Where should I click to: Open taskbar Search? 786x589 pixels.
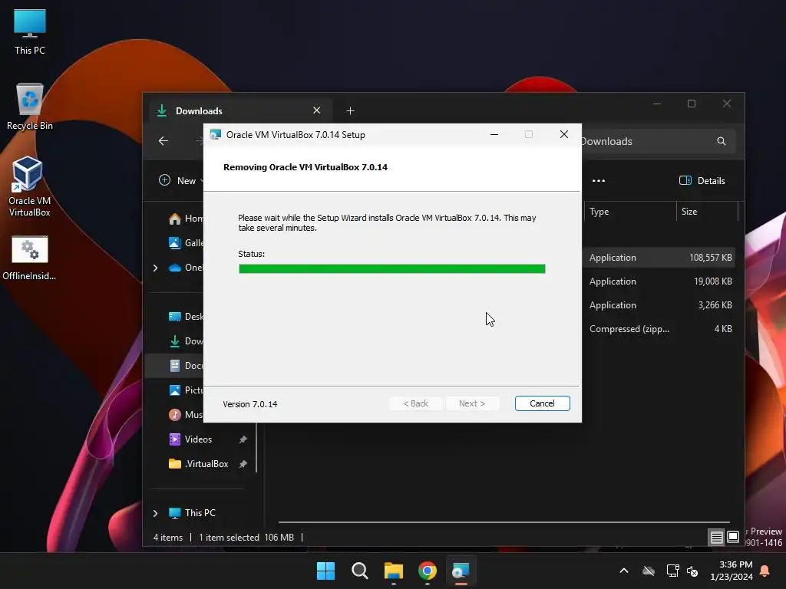click(x=360, y=571)
